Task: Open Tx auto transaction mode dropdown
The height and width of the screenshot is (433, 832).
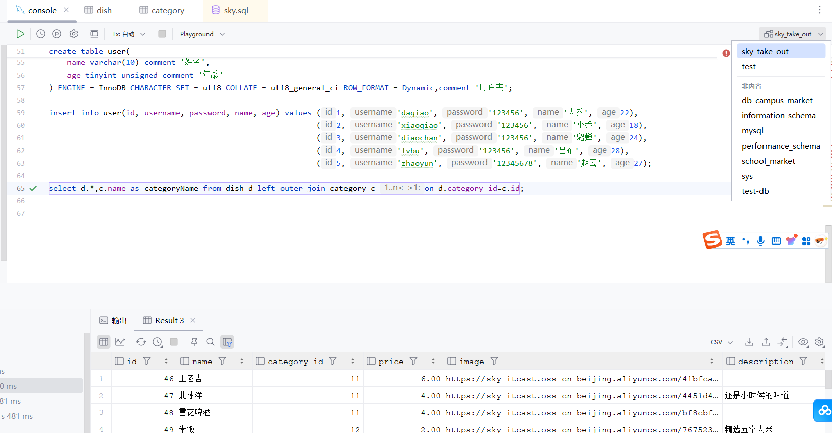Action: pyautogui.click(x=128, y=34)
